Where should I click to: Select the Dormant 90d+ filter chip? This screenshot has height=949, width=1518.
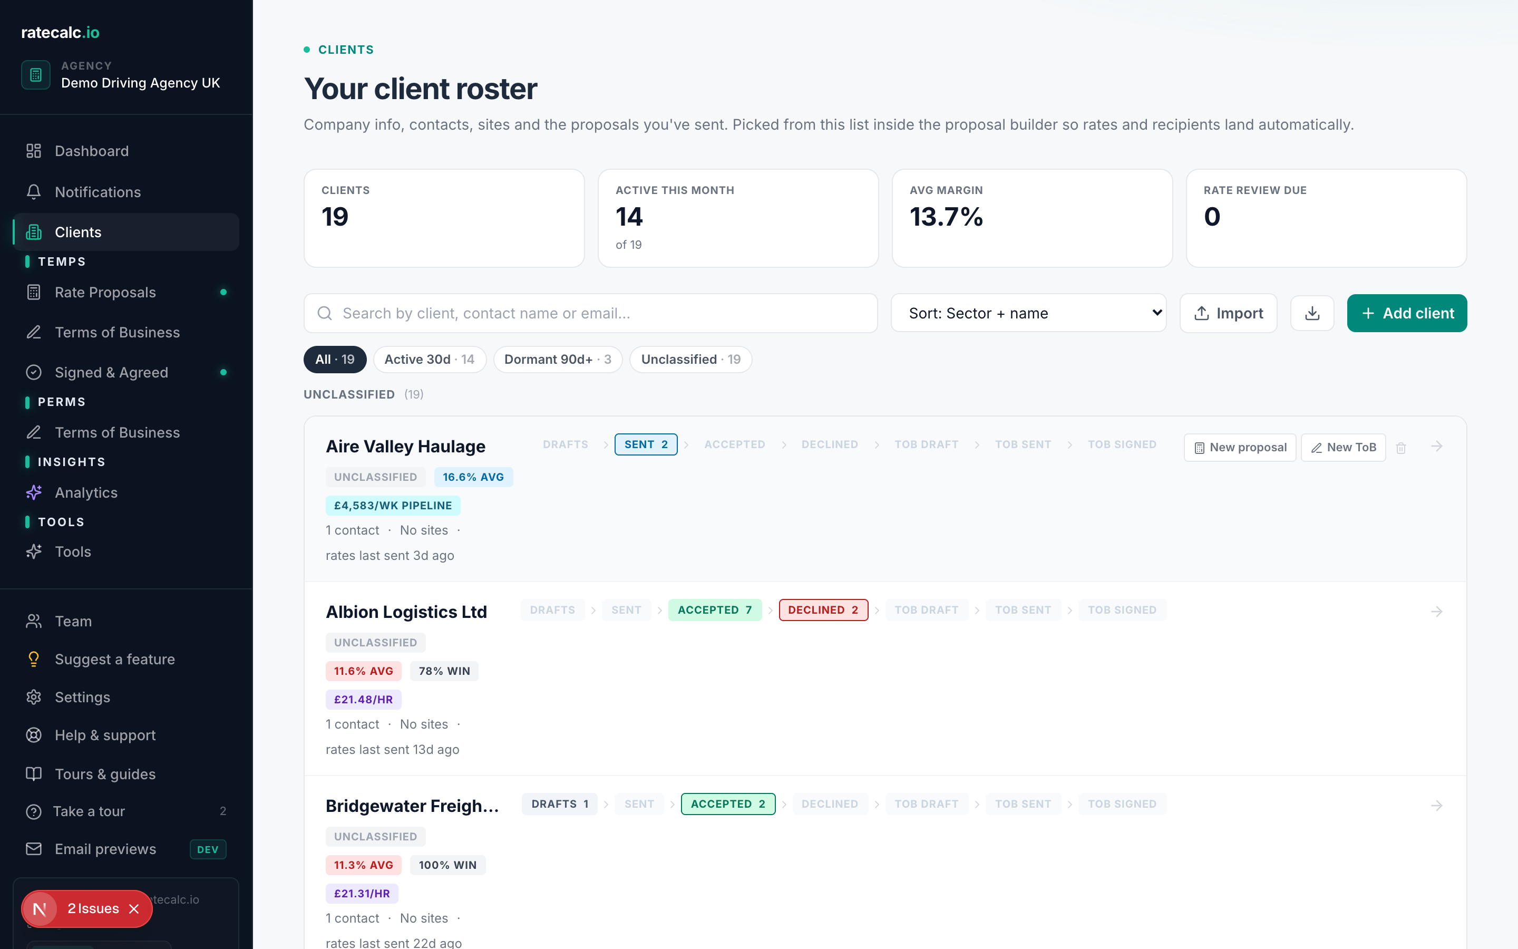558,360
